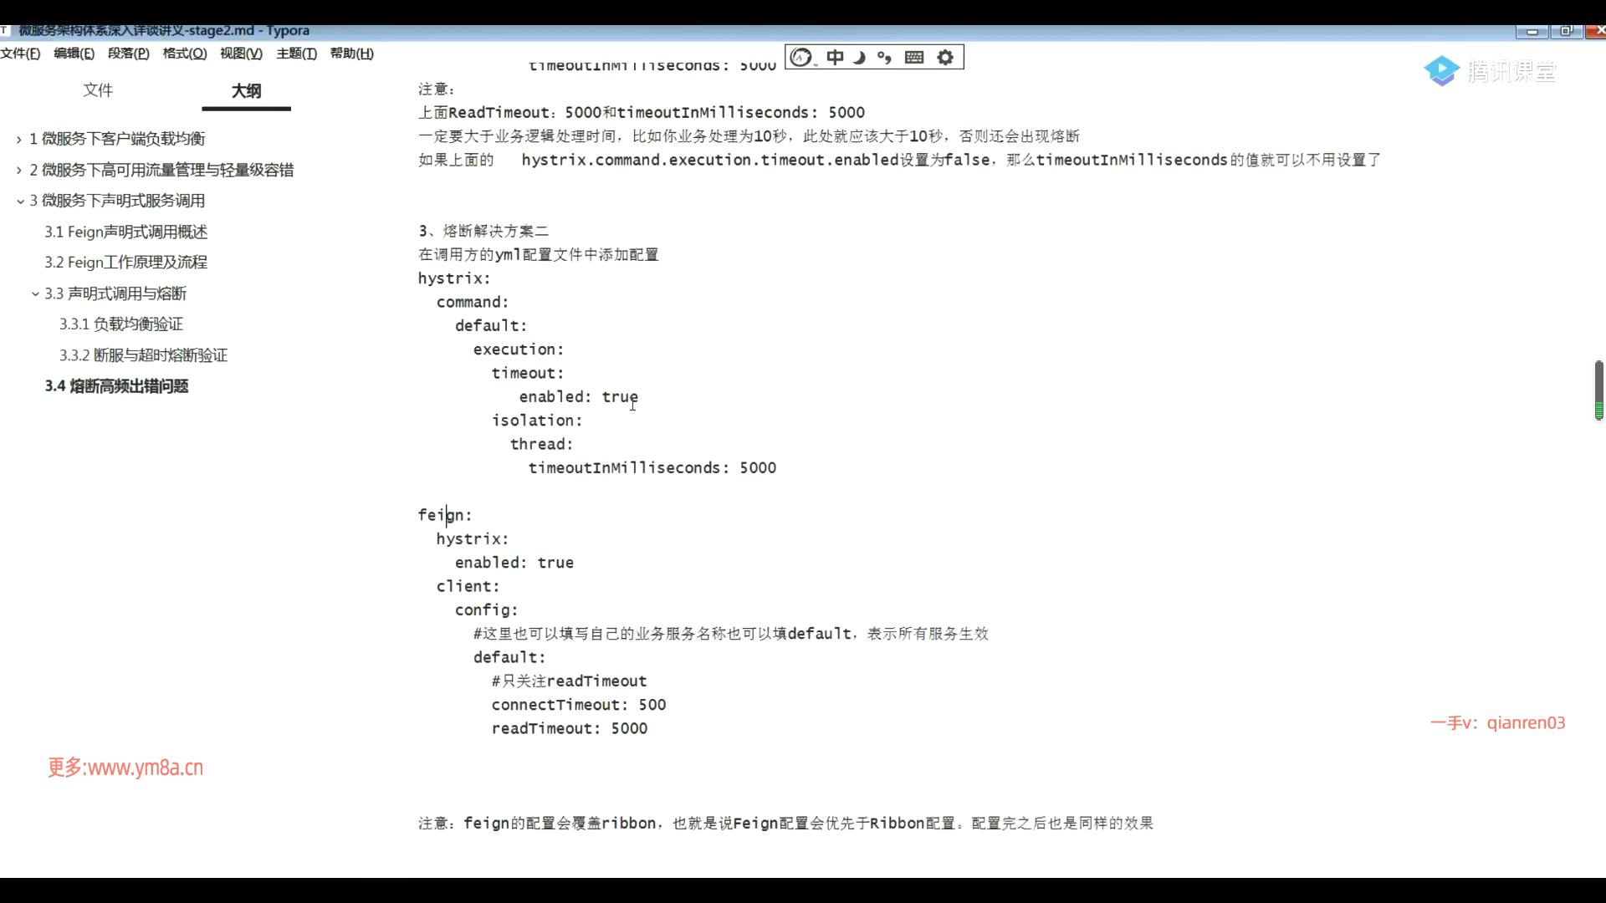The width and height of the screenshot is (1606, 903).
Task: Go to 3.1 Feign声明式调用概述 heading
Action: [x=125, y=232]
